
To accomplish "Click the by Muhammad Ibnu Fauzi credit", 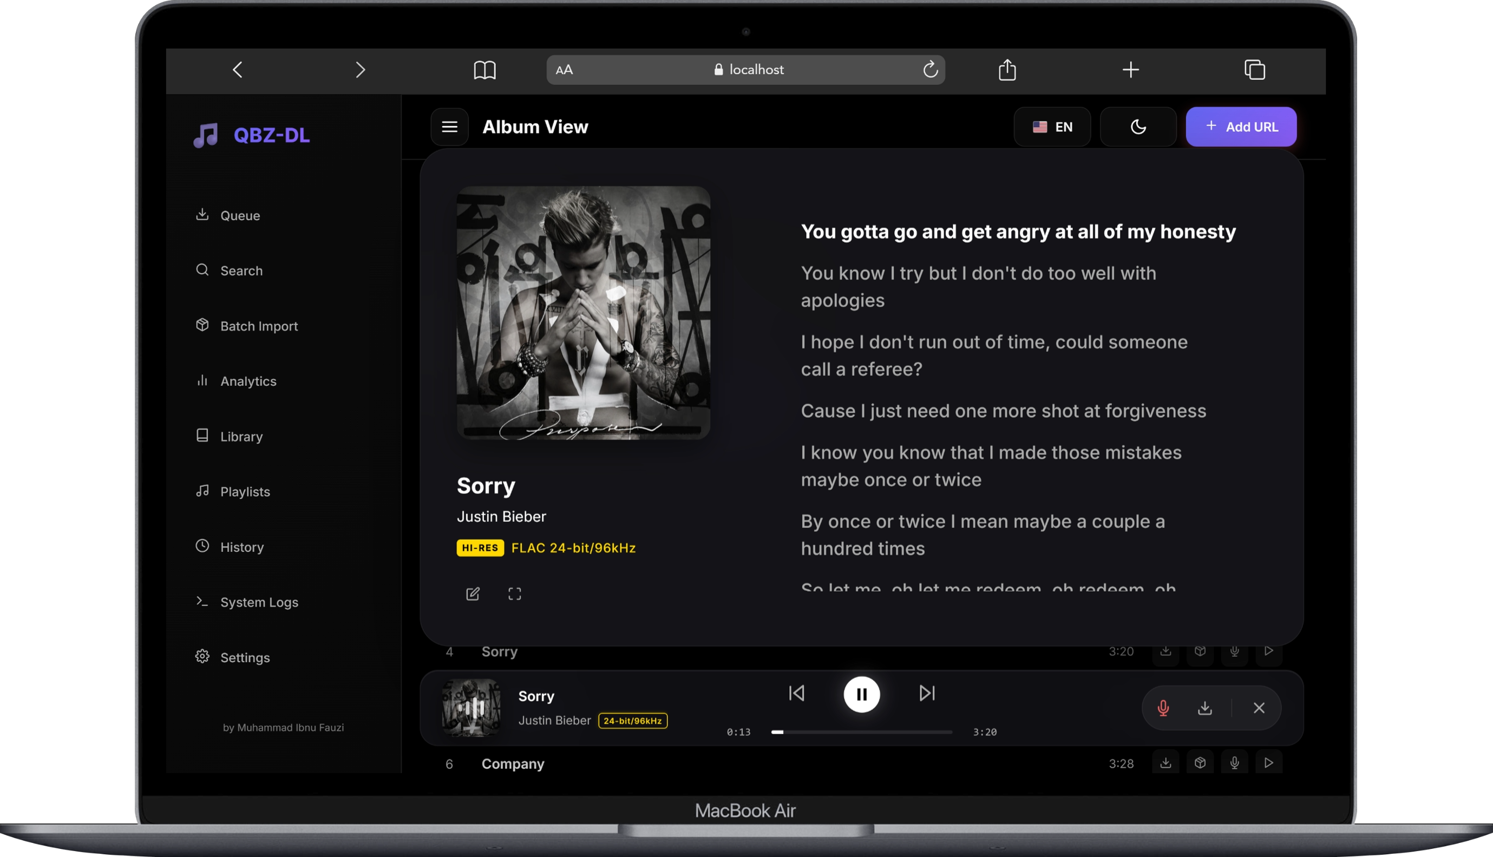I will point(283,728).
